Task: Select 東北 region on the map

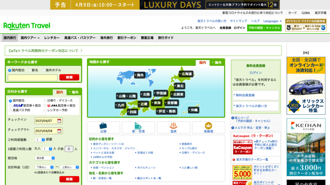Action: pyautogui.click(x=179, y=86)
